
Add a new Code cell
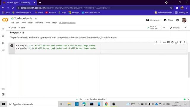[x=12, y=28]
